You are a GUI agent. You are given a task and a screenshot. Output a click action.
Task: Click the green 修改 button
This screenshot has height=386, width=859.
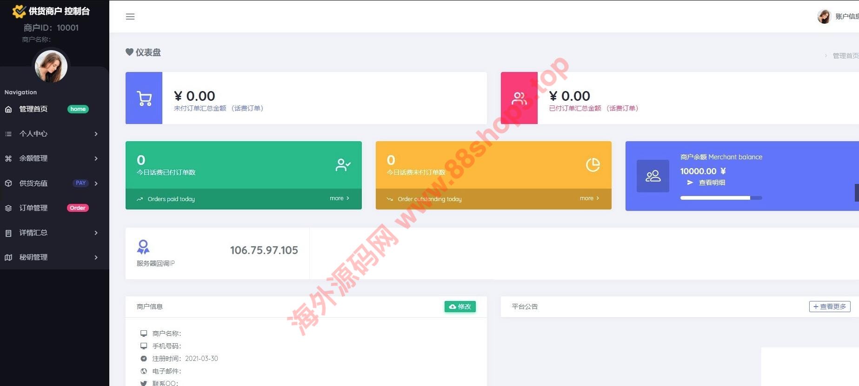click(460, 307)
